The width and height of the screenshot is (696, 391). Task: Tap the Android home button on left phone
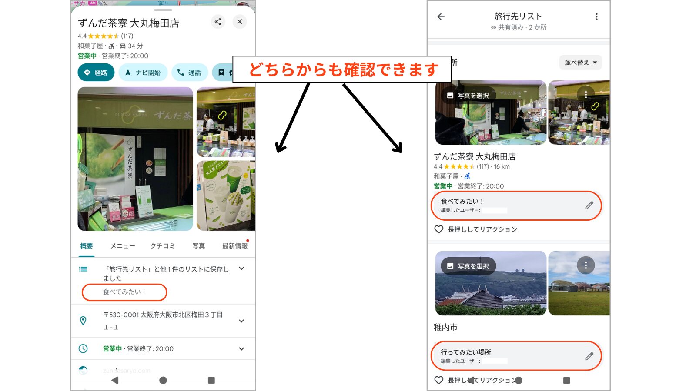tap(163, 380)
